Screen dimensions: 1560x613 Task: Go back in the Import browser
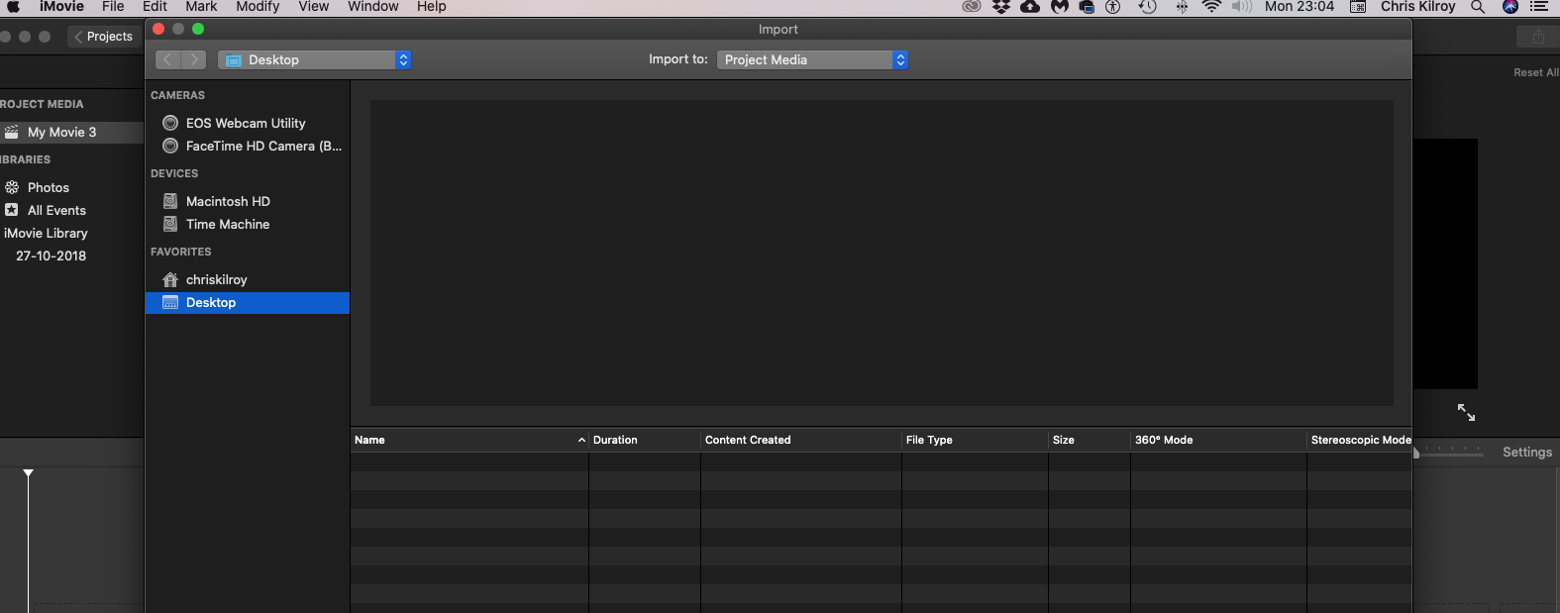pos(167,59)
